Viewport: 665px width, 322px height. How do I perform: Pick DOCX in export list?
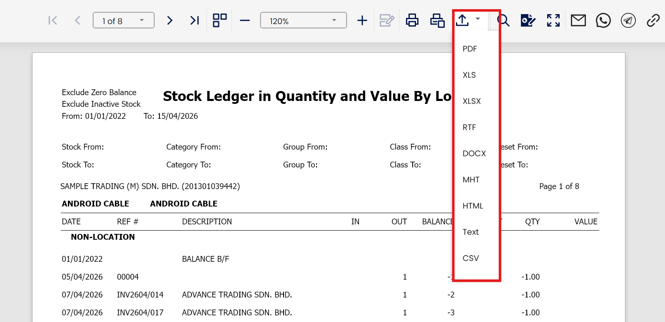[x=474, y=154]
